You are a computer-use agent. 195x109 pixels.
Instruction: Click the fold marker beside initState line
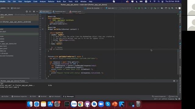coord(45,18)
